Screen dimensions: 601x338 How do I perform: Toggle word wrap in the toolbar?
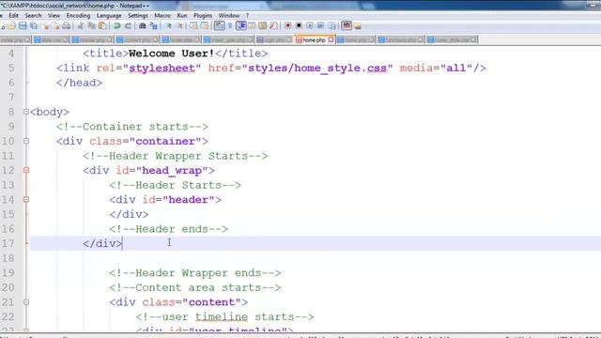(219, 25)
